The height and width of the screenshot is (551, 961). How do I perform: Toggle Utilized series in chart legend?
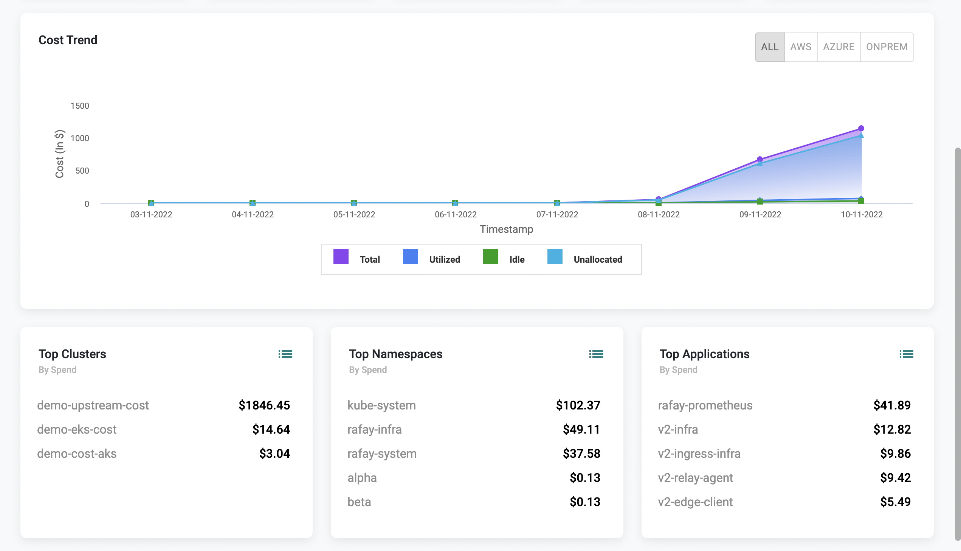click(444, 259)
